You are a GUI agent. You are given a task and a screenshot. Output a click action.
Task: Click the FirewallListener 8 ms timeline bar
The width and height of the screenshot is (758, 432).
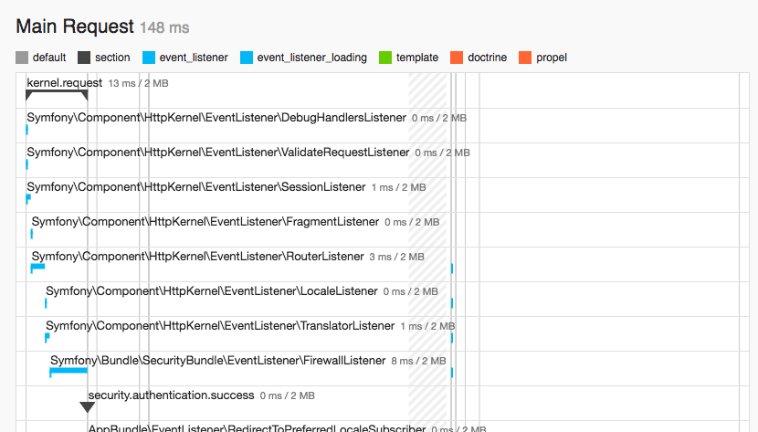click(x=68, y=372)
